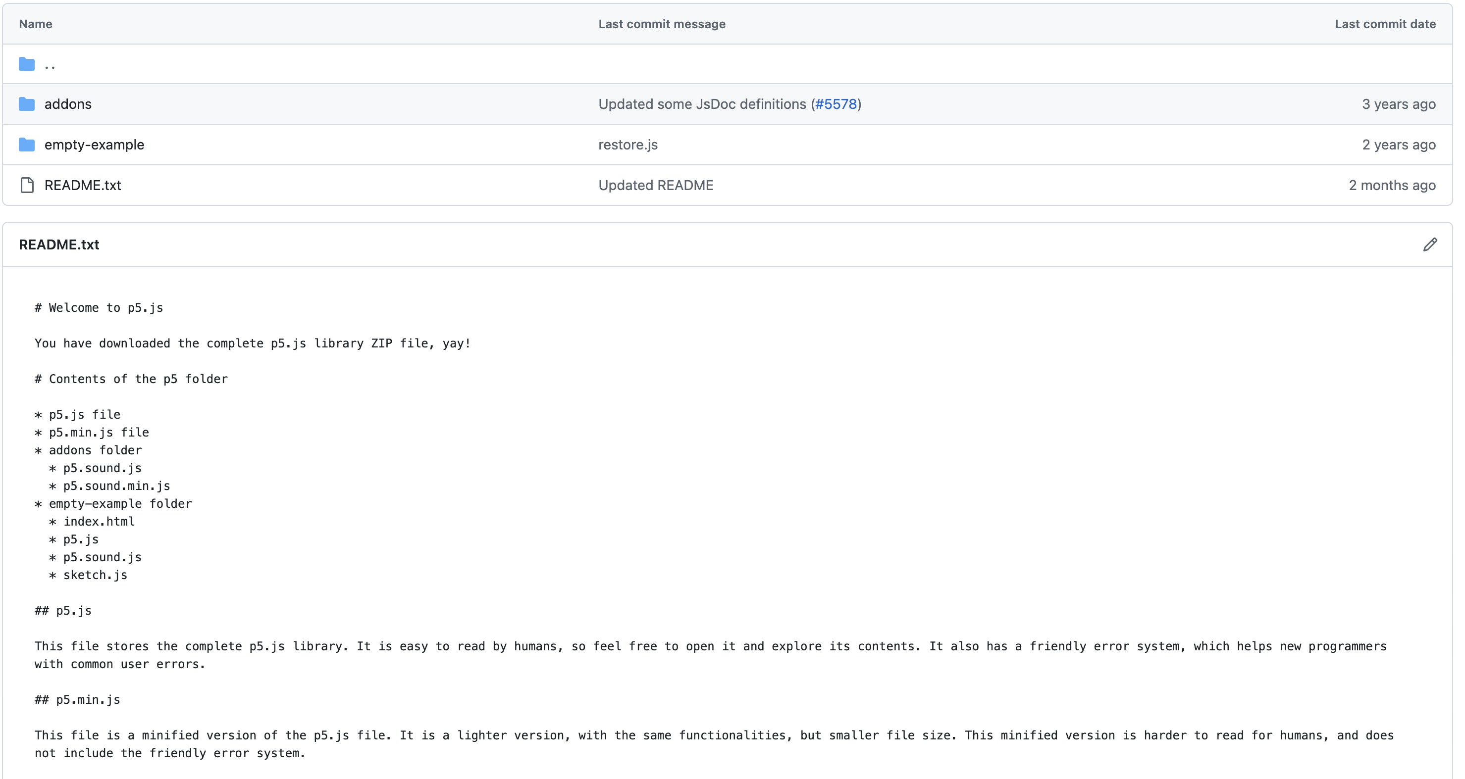Image resolution: width=1465 pixels, height=779 pixels.
Task: Open pull request #5578 link
Action: click(x=836, y=104)
